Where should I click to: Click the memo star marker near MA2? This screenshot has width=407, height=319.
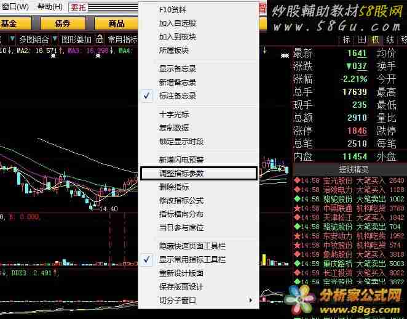[x=53, y=55]
